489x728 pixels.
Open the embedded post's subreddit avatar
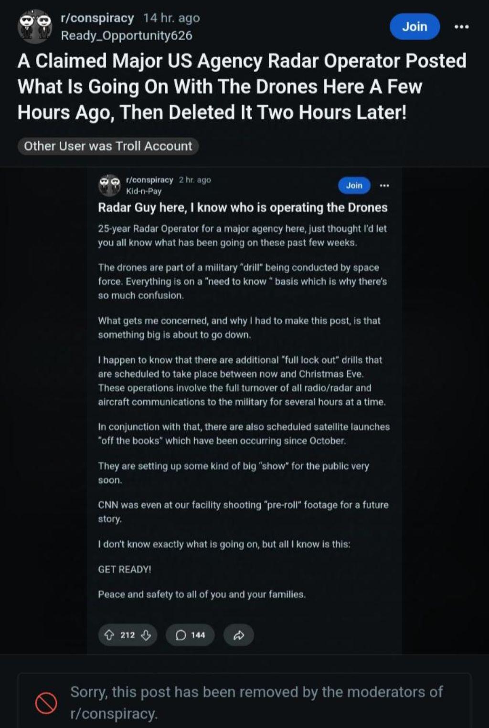[109, 185]
